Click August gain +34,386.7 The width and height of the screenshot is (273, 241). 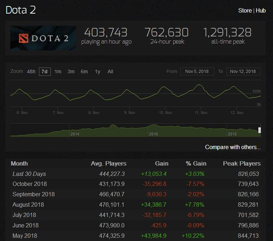point(154,205)
